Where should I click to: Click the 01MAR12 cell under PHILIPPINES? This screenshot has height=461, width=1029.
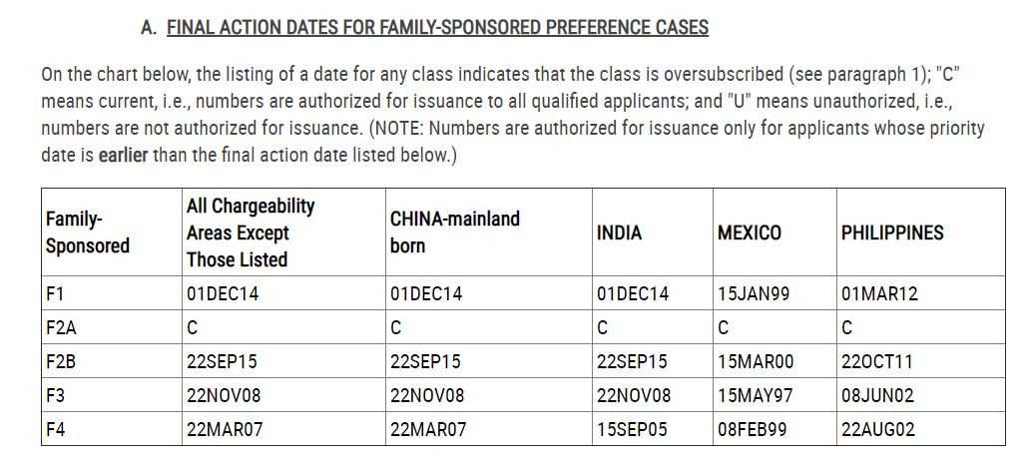click(879, 293)
